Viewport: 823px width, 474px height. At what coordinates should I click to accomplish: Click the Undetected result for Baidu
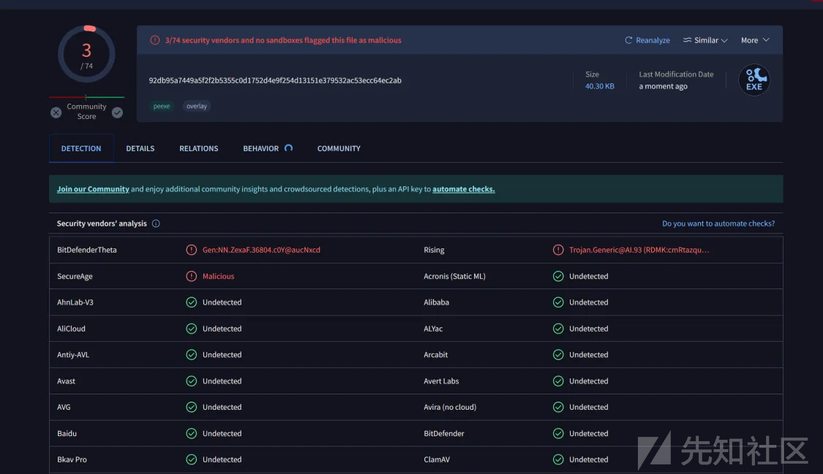[222, 433]
